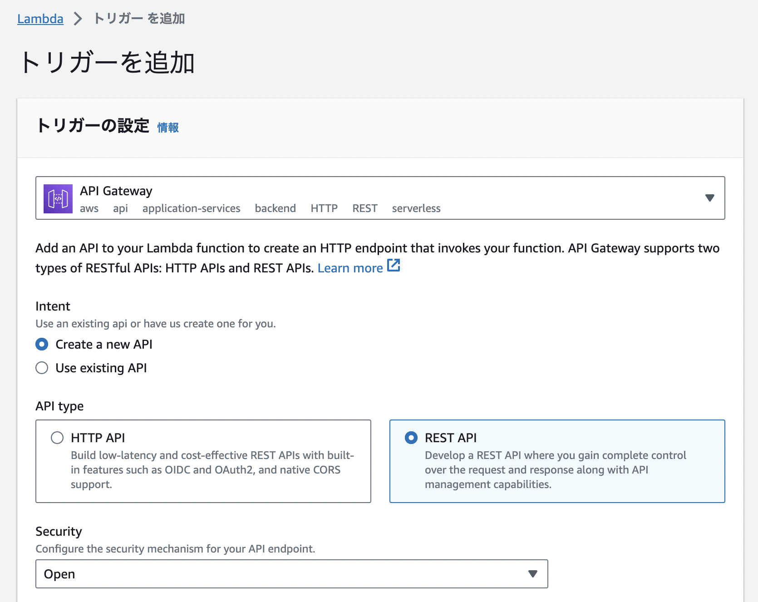Click the 'REST' tag in the trigger selector

point(365,208)
